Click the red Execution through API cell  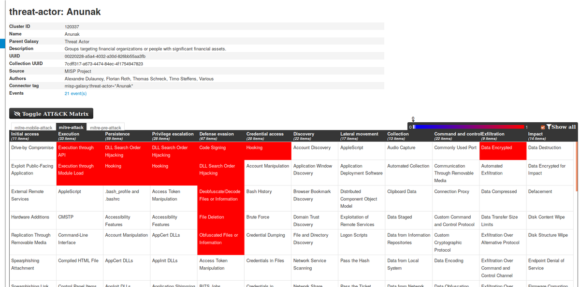(x=80, y=151)
